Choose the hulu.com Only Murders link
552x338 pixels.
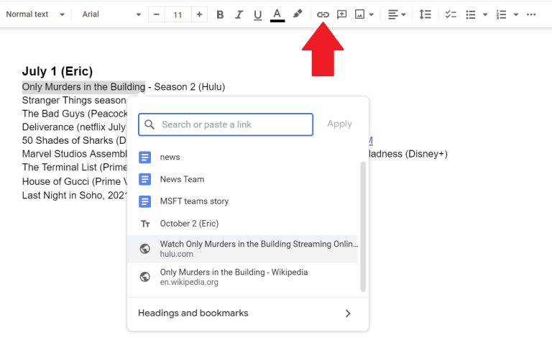pos(242,249)
